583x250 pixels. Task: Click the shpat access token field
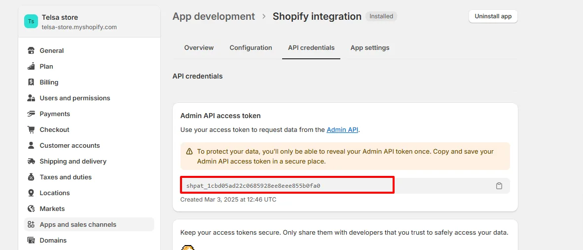(x=345, y=186)
